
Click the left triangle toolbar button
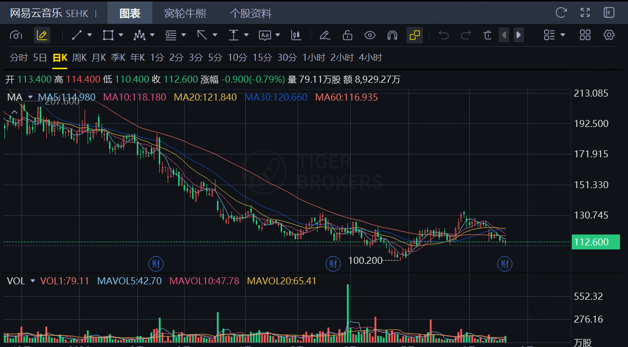(x=504, y=35)
